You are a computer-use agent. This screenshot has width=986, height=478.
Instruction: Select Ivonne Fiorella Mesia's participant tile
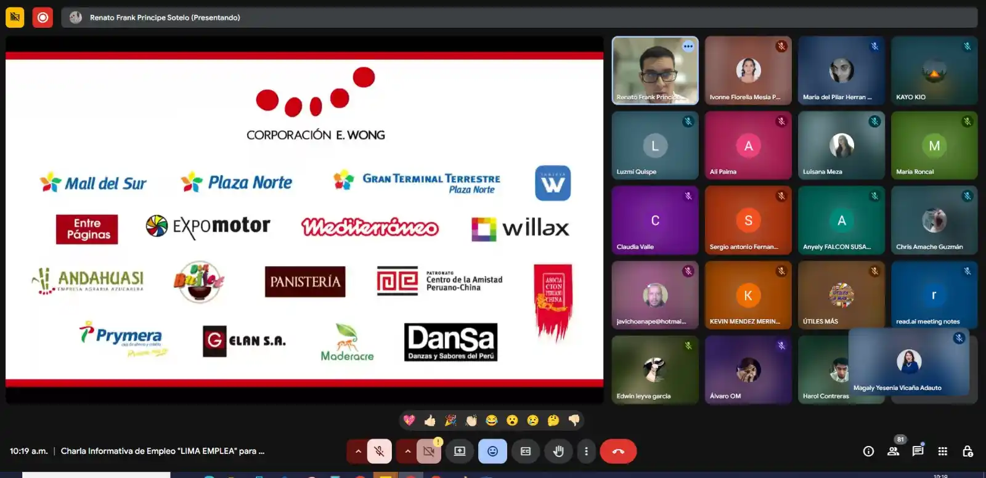[748, 70]
